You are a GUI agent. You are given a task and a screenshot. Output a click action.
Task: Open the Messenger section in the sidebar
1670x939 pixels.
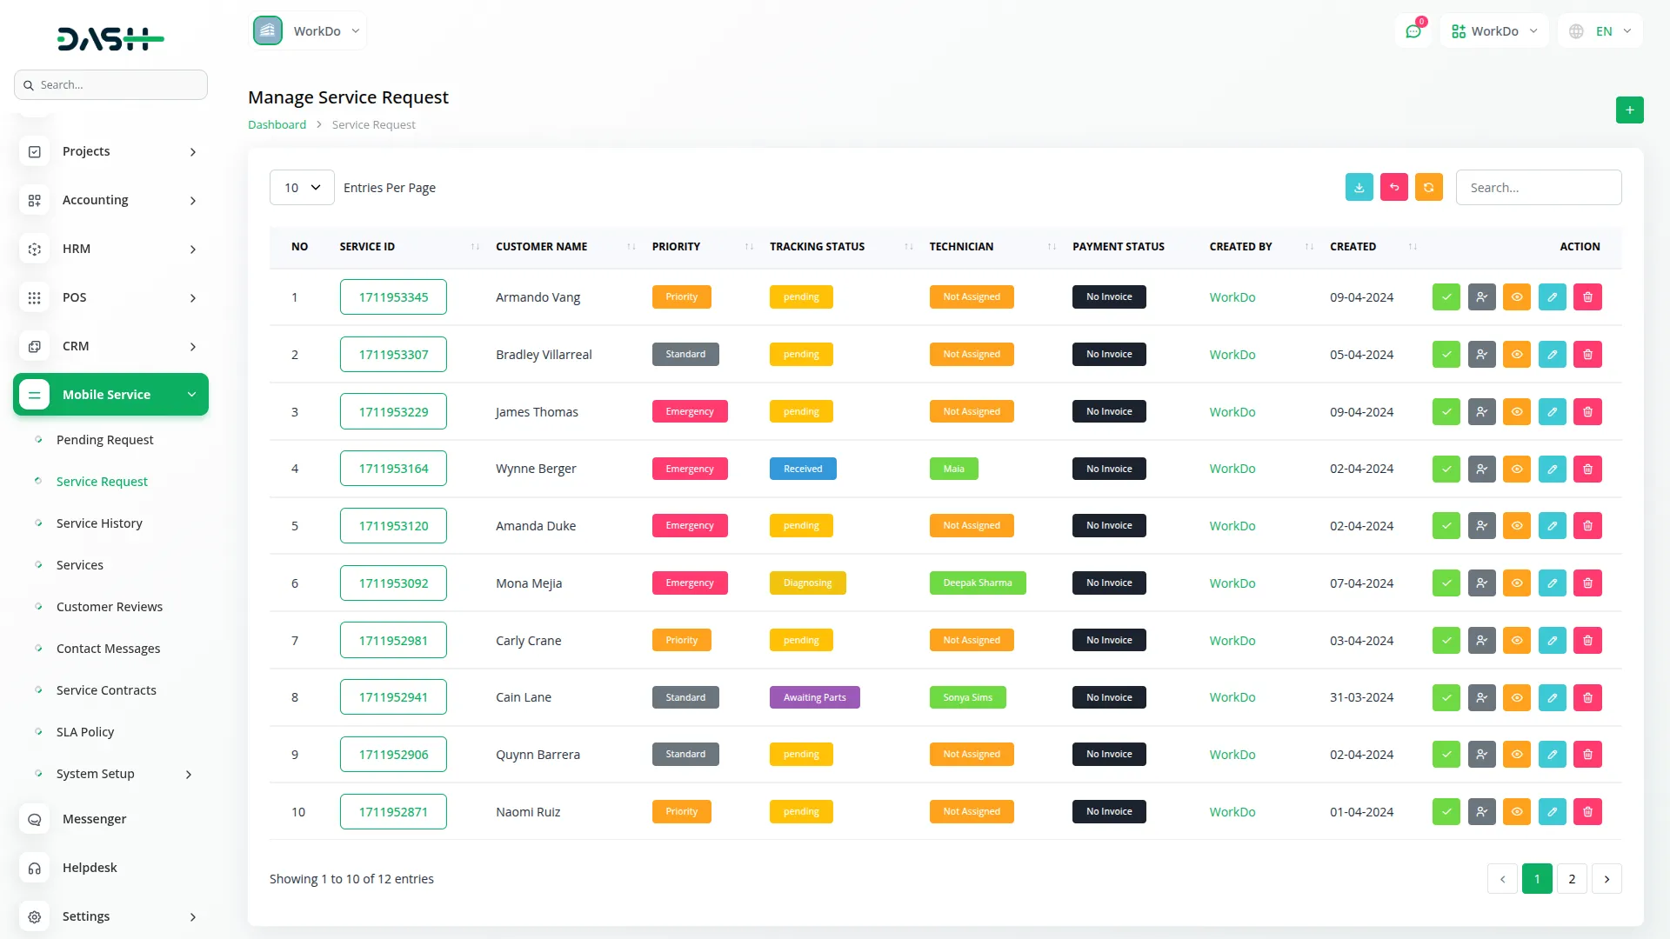tap(93, 818)
